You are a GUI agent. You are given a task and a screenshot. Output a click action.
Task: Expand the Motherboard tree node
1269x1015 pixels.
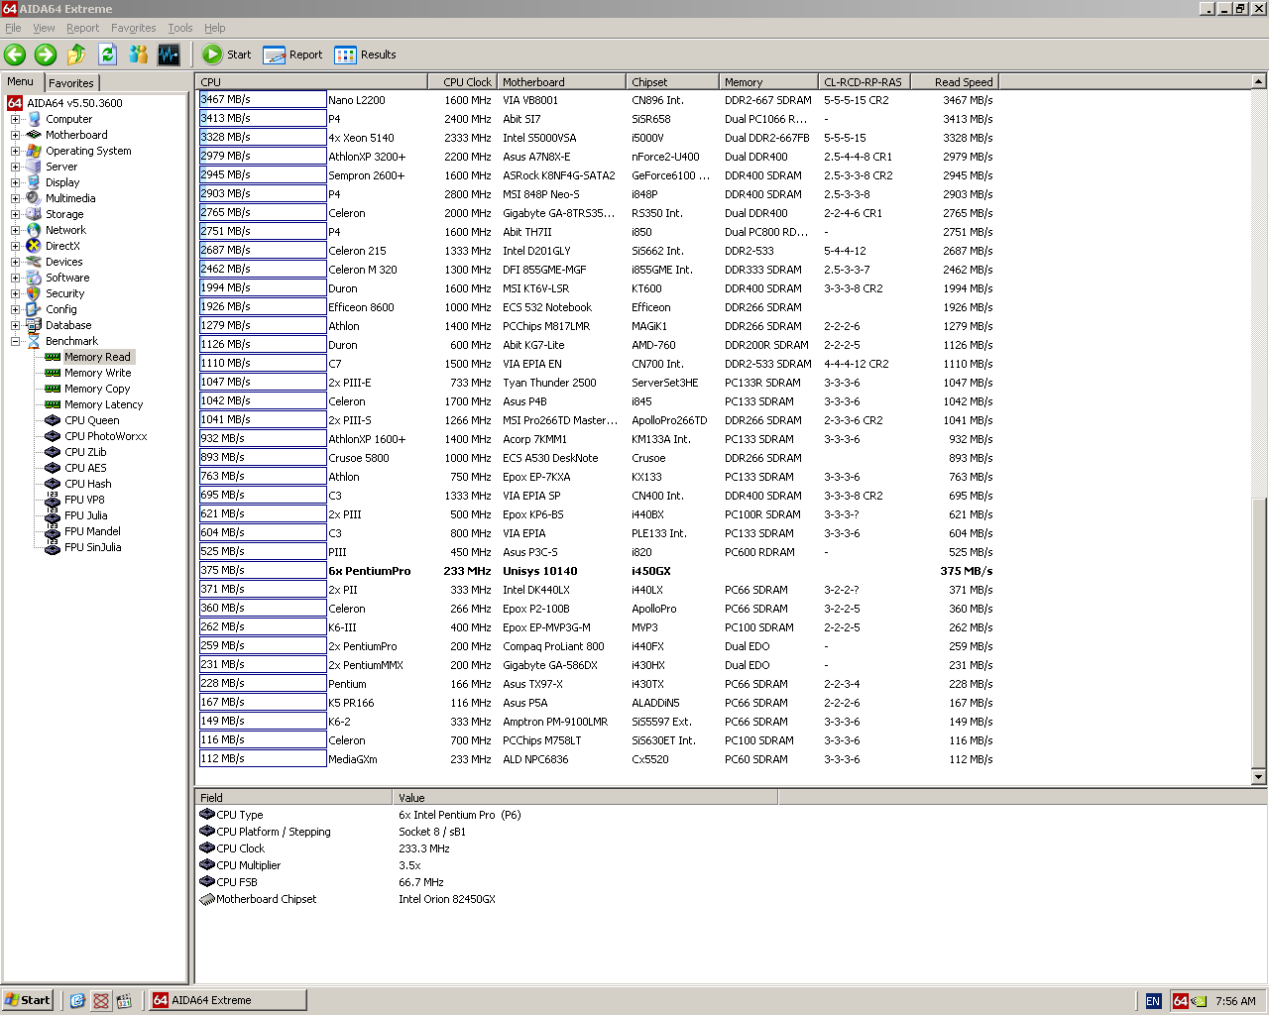(x=15, y=135)
